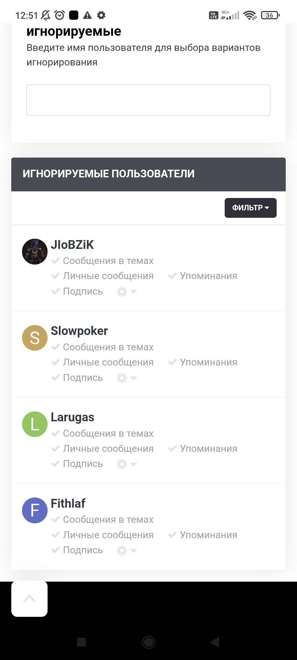Tap Slowpoker's letter S avatar
Screen dimensions: 297x660
coord(35,338)
